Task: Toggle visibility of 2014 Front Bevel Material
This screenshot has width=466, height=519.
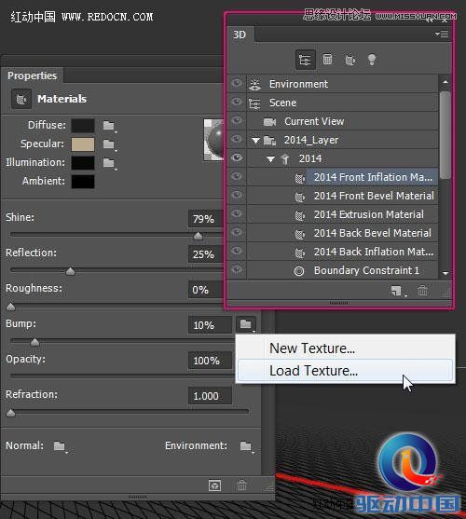Action: (x=237, y=195)
